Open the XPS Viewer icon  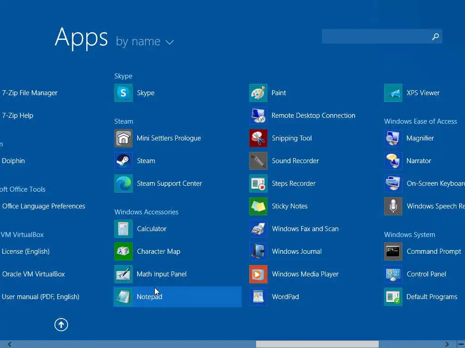pos(393,93)
